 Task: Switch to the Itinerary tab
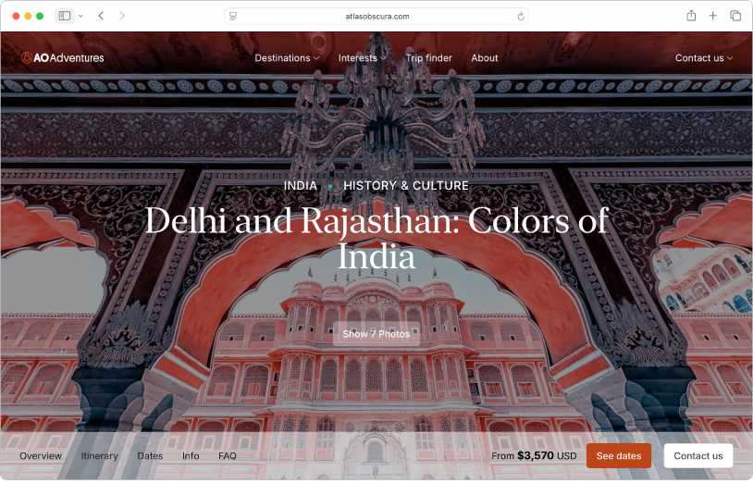click(x=99, y=455)
